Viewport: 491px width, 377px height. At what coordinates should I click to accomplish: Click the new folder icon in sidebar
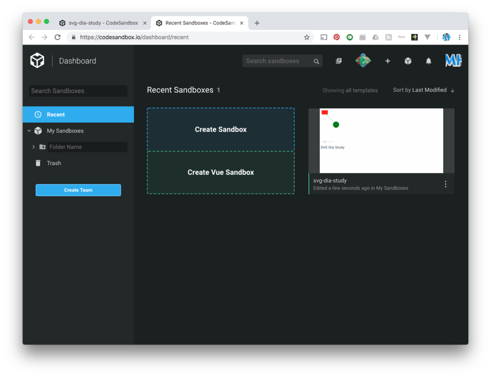coord(42,147)
